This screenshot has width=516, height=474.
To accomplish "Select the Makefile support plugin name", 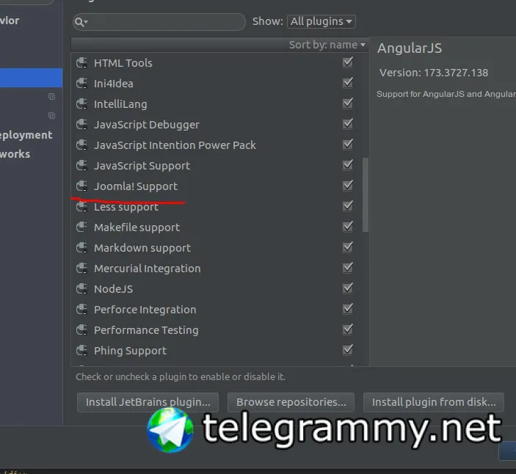I will pyautogui.click(x=137, y=227).
